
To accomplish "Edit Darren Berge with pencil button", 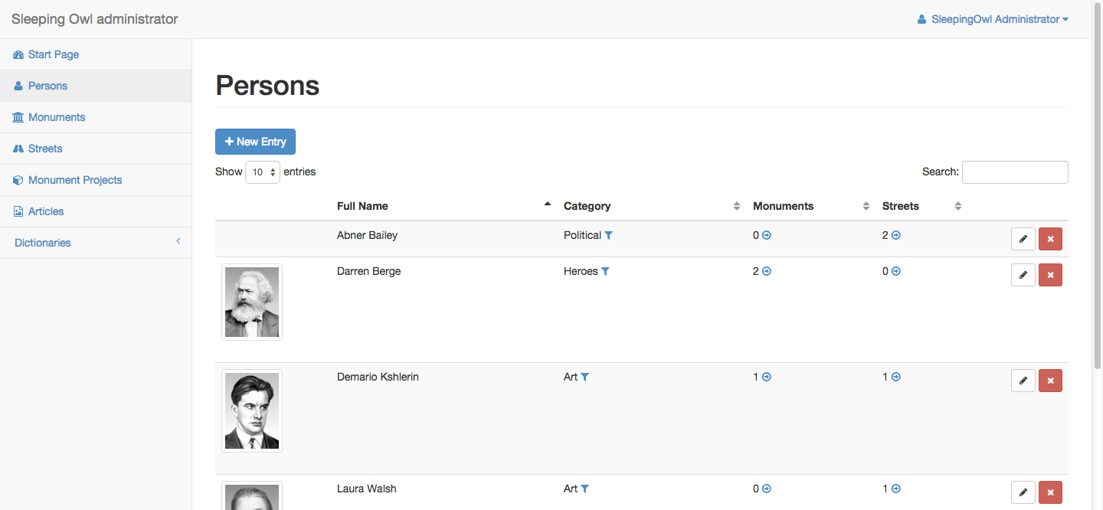I will coord(1023,275).
